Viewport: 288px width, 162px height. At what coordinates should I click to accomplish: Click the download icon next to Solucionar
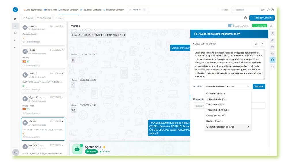pyautogui.click(x=271, y=26)
